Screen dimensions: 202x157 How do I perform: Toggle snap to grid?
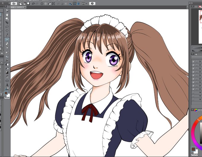pyautogui.click(x=78, y=4)
